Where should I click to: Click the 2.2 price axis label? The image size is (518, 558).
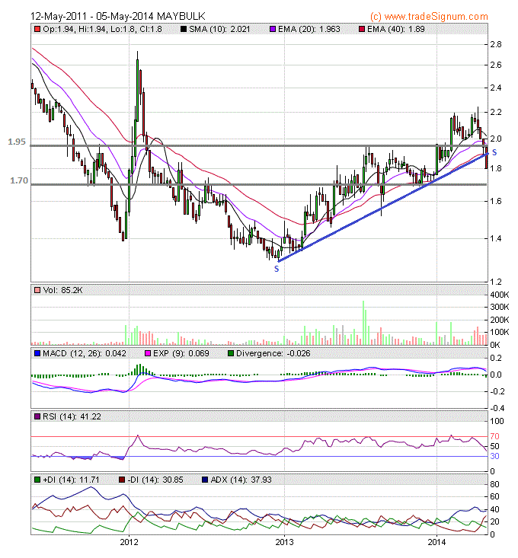click(496, 112)
